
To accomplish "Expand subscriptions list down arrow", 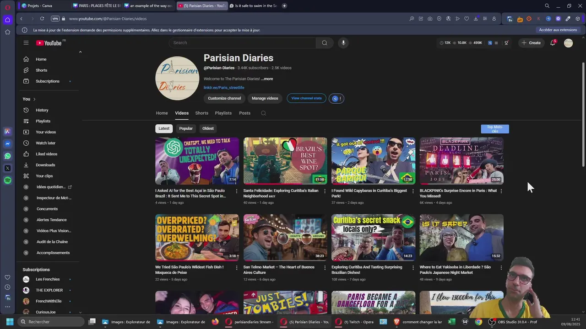I will point(80,313).
